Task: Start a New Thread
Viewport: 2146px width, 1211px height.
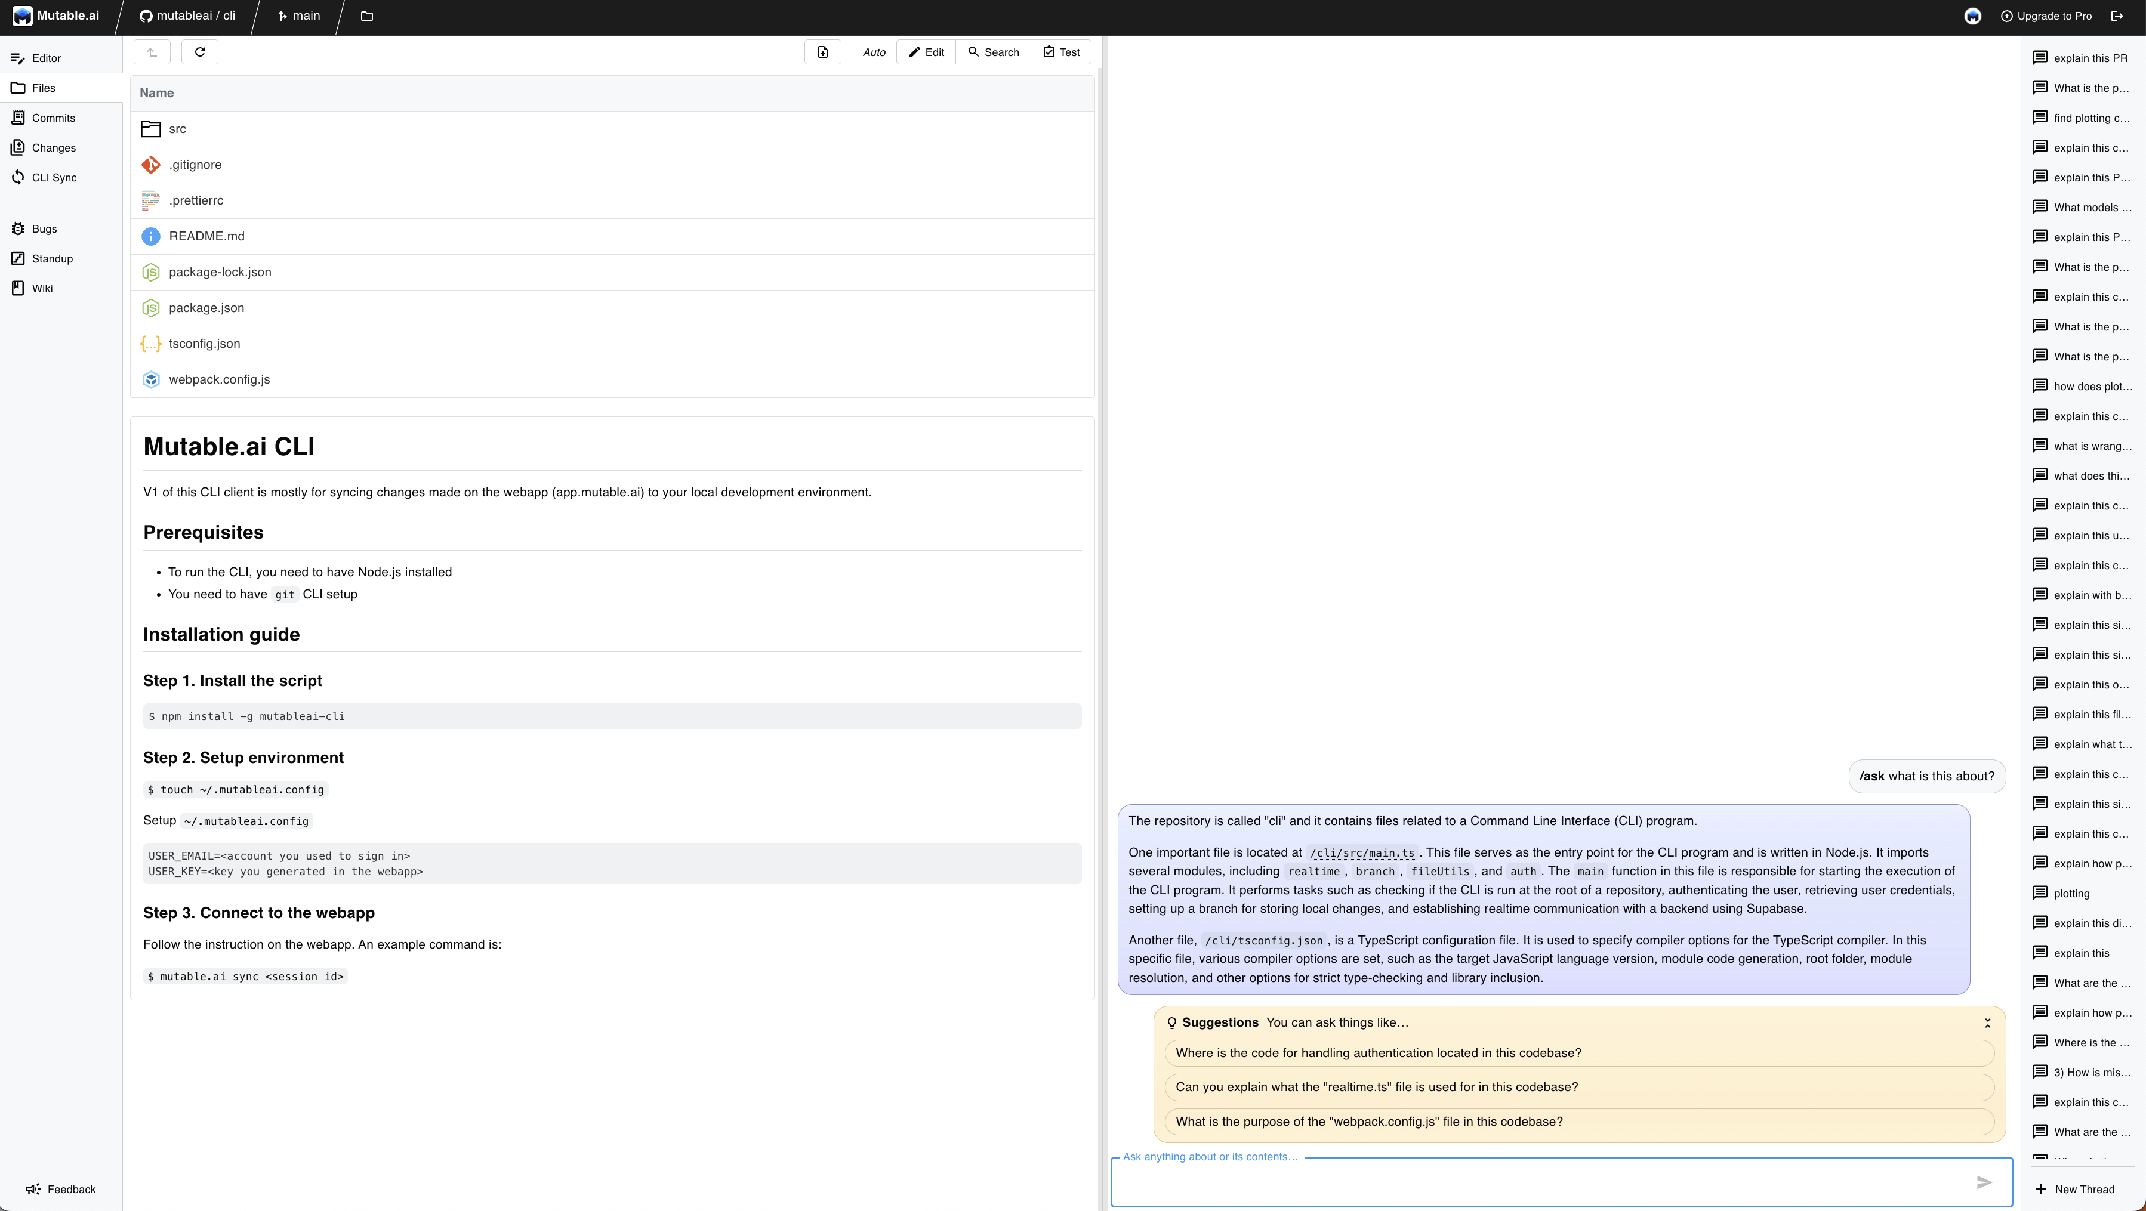Action: click(2074, 1190)
